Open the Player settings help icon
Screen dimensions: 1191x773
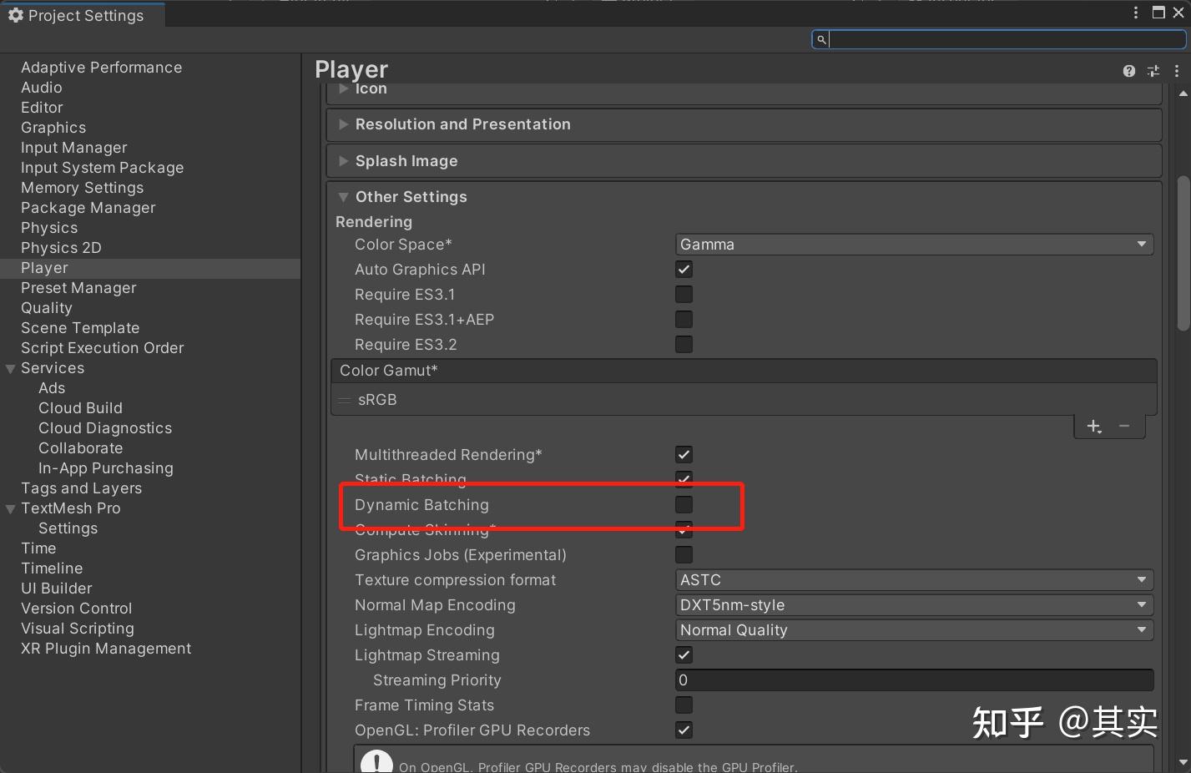click(x=1128, y=71)
